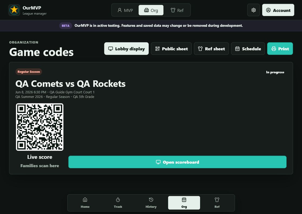
Task: Open the Account menu button
Action: coord(278,10)
